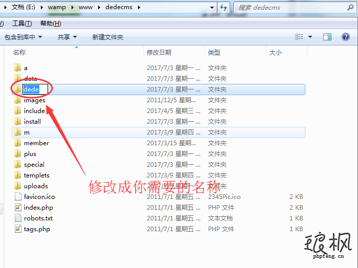Image resolution: width=358 pixels, height=268 pixels.
Task: Go to www in the address bar
Action: pyautogui.click(x=85, y=8)
